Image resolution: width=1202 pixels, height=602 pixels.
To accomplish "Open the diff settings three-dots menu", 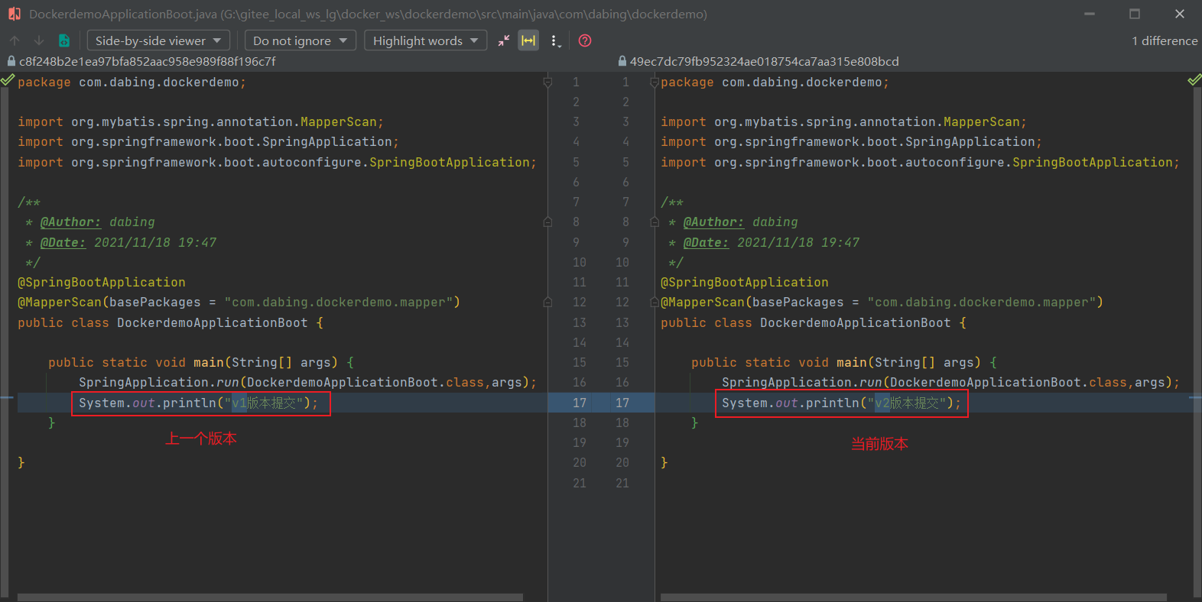I will pyautogui.click(x=555, y=40).
